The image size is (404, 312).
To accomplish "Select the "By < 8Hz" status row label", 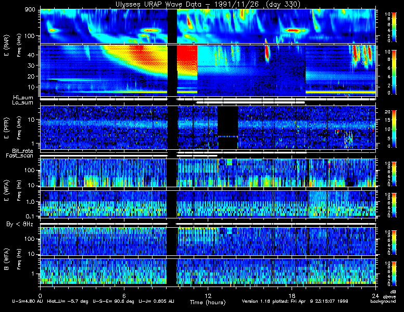I will (x=20, y=224).
